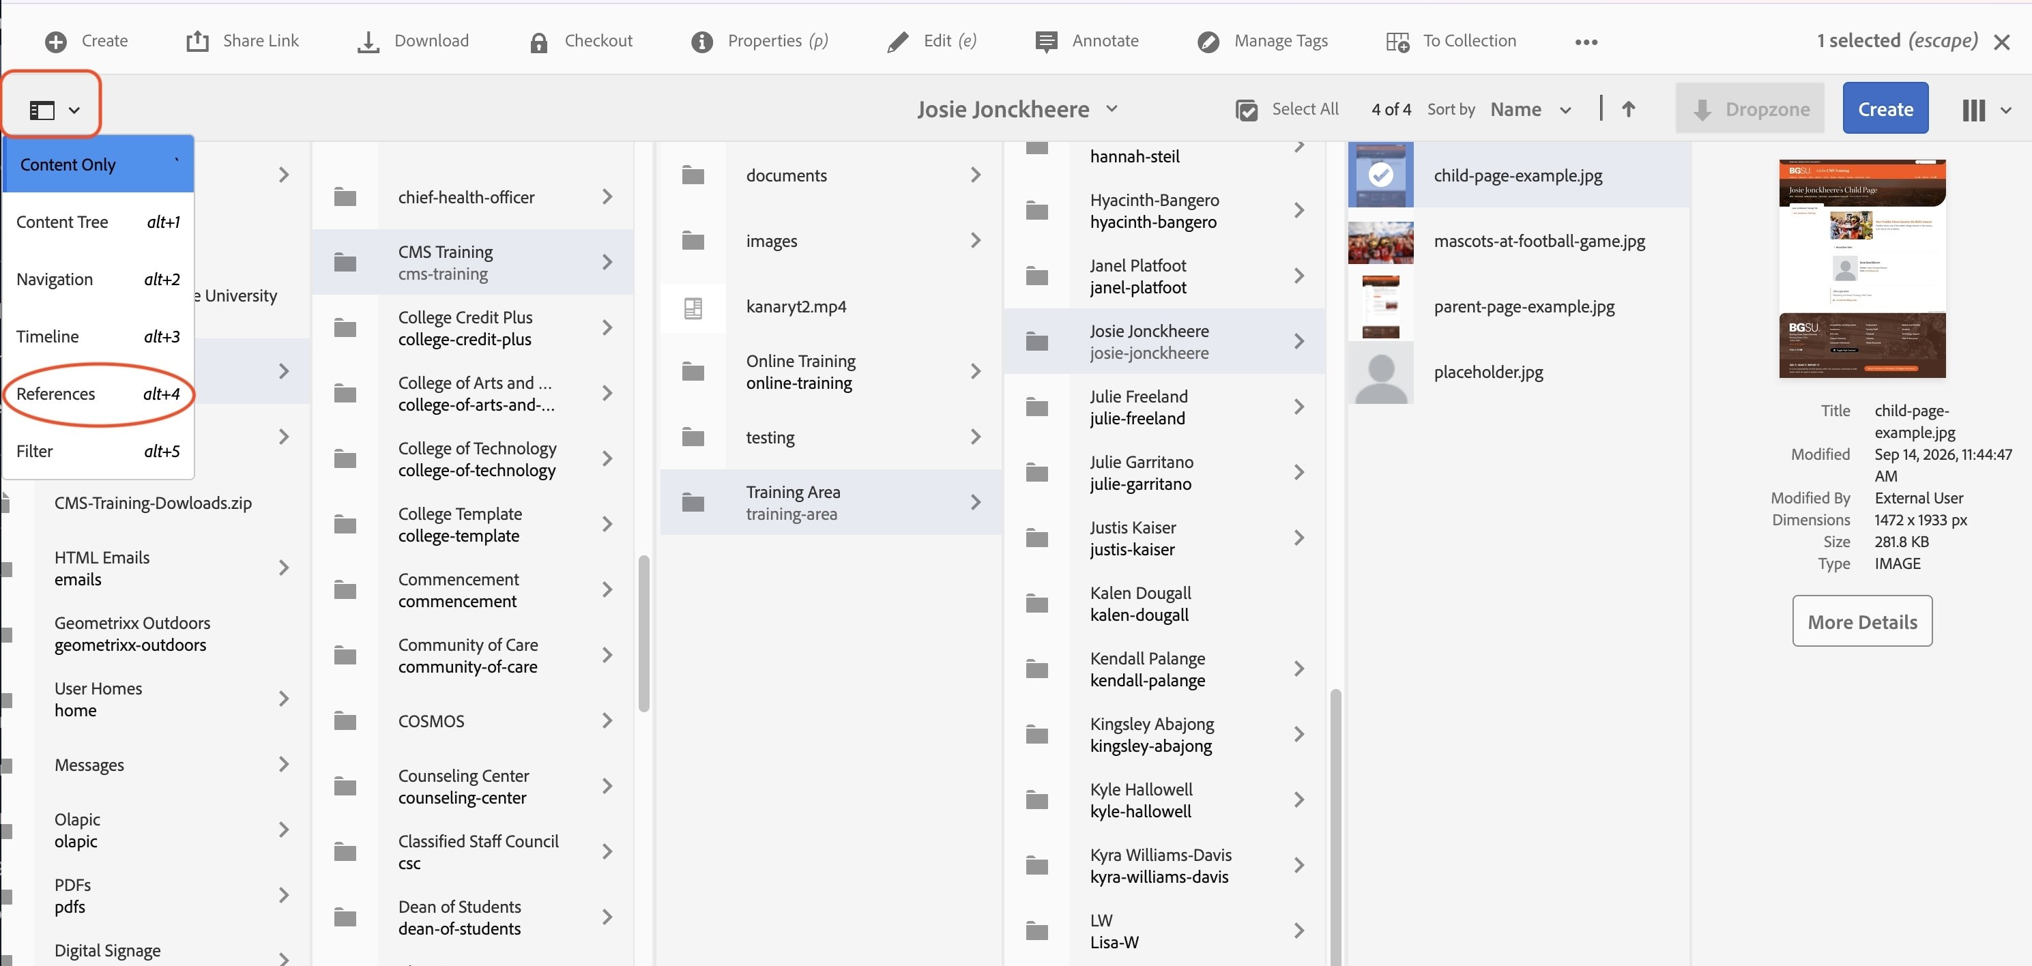Open the College of Technology folder row
This screenshot has height=966, width=2032.
[474, 459]
